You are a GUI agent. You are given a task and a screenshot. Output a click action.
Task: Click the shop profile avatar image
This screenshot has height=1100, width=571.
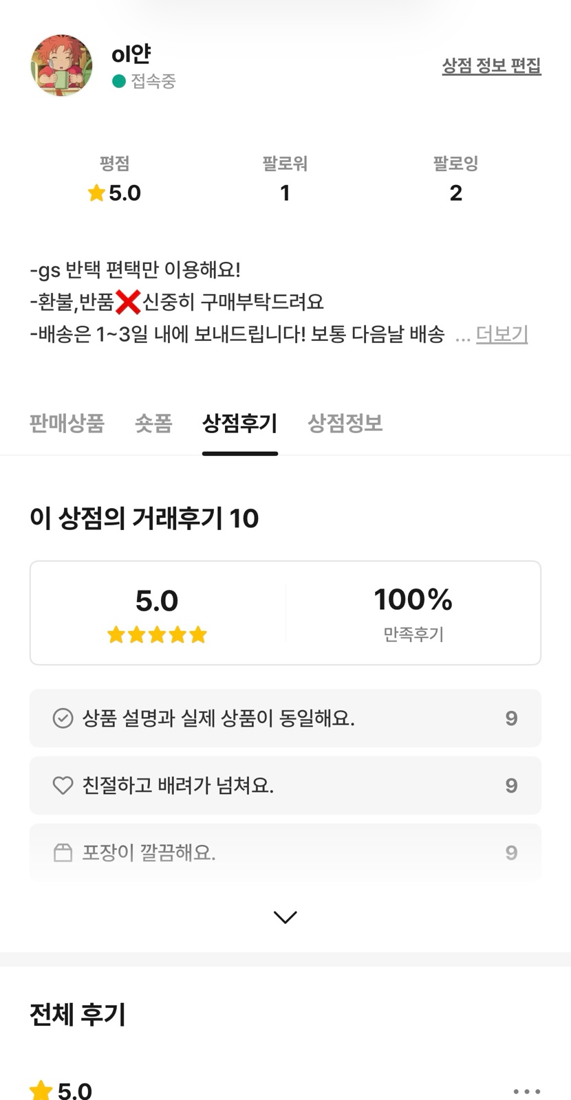(61, 65)
